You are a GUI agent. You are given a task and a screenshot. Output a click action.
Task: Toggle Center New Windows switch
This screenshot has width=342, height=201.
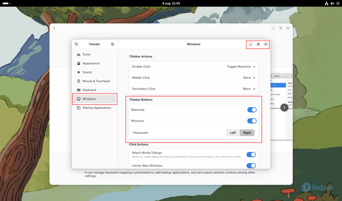click(x=251, y=166)
